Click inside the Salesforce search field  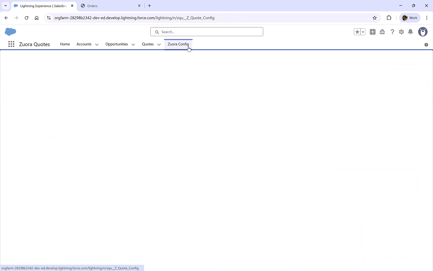pyautogui.click(x=206, y=32)
